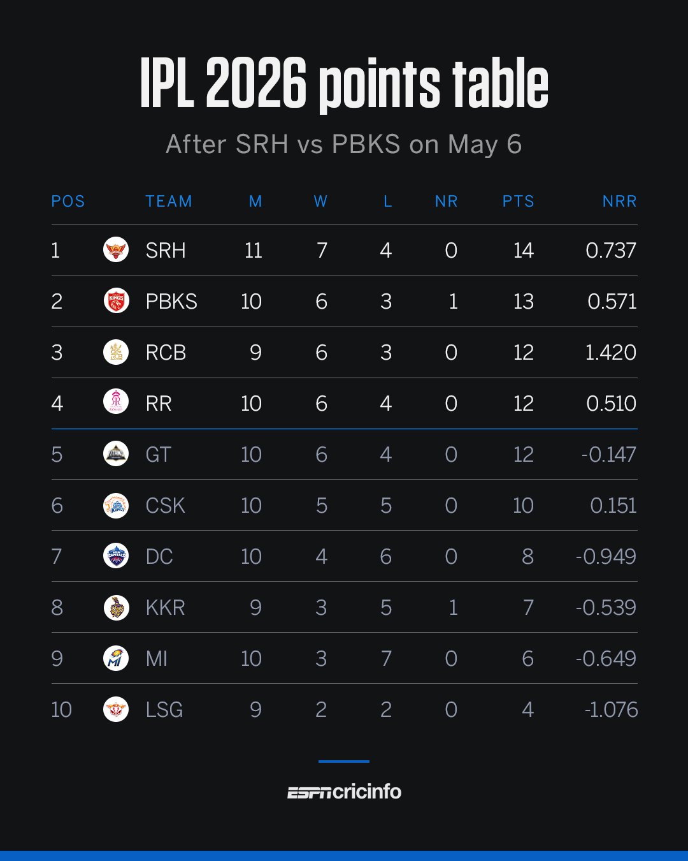Click the LSG team name

click(164, 709)
